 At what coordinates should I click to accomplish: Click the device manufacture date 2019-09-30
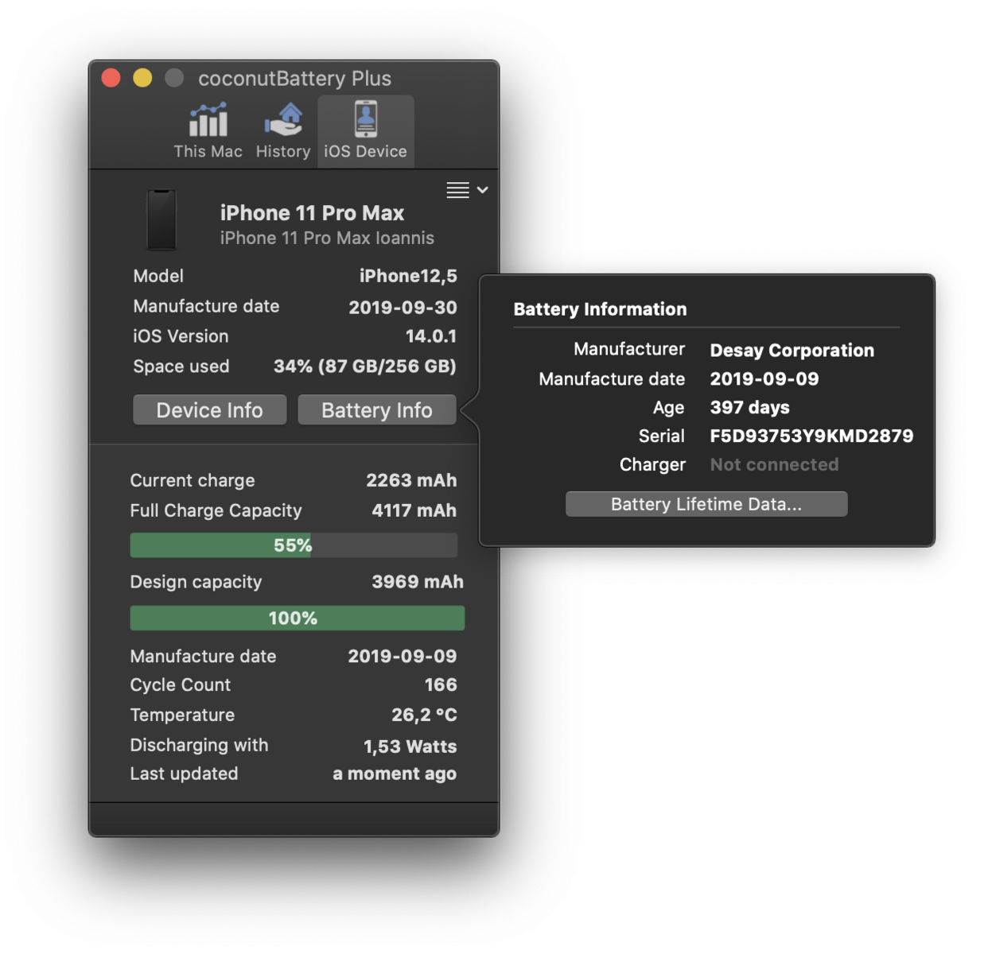point(403,307)
